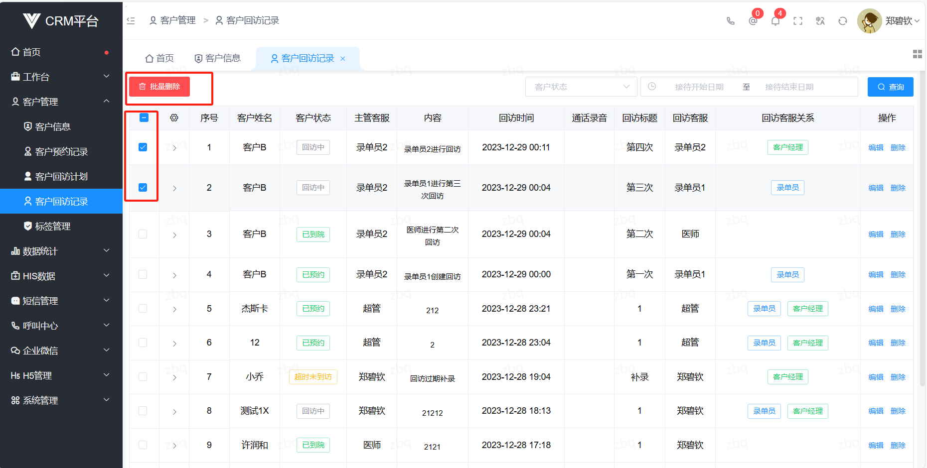Toggle fullscreen mode icon
The height and width of the screenshot is (468, 927).
click(798, 21)
